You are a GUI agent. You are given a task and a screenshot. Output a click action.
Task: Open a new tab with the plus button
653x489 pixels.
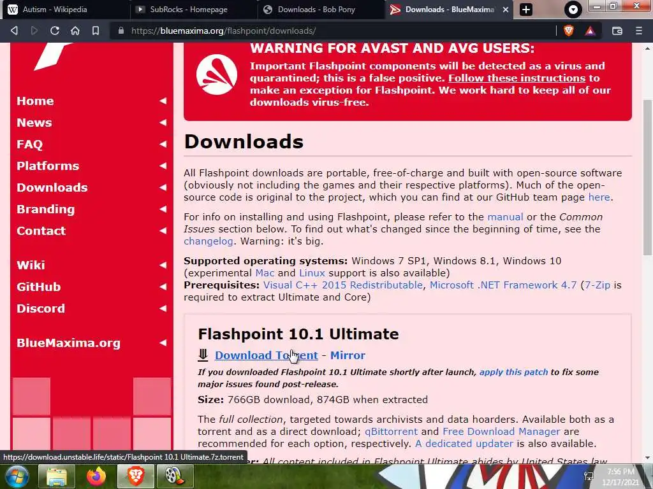[526, 10]
